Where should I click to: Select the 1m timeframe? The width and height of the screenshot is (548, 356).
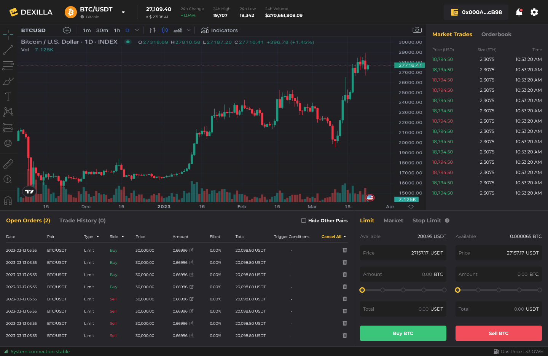87,30
